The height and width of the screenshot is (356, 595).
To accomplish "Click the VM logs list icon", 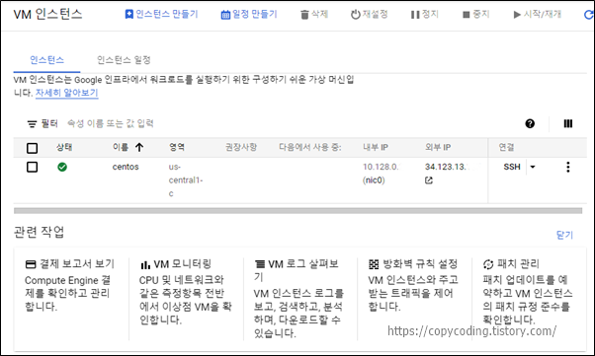I will (260, 264).
